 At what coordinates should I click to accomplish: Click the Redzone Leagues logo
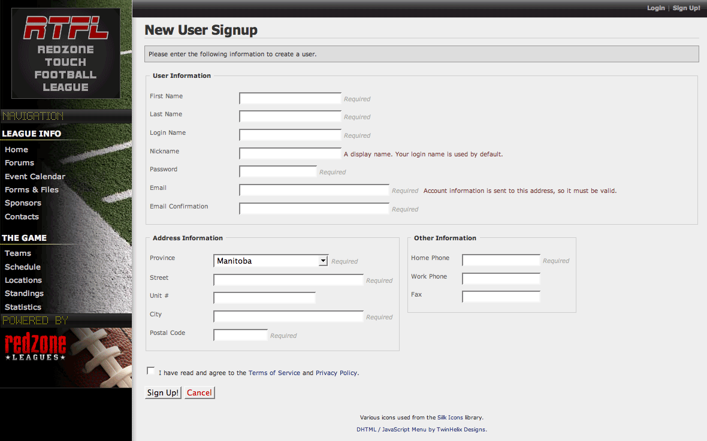point(35,347)
